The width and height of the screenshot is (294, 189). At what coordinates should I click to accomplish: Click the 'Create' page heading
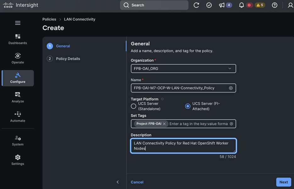pos(53,28)
